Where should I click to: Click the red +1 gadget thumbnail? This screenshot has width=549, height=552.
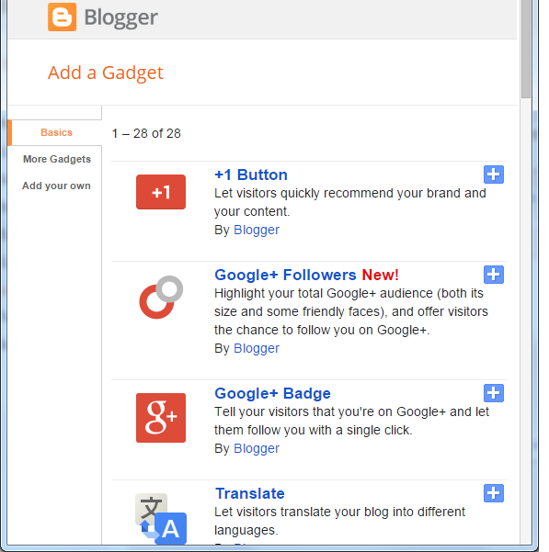click(x=161, y=192)
